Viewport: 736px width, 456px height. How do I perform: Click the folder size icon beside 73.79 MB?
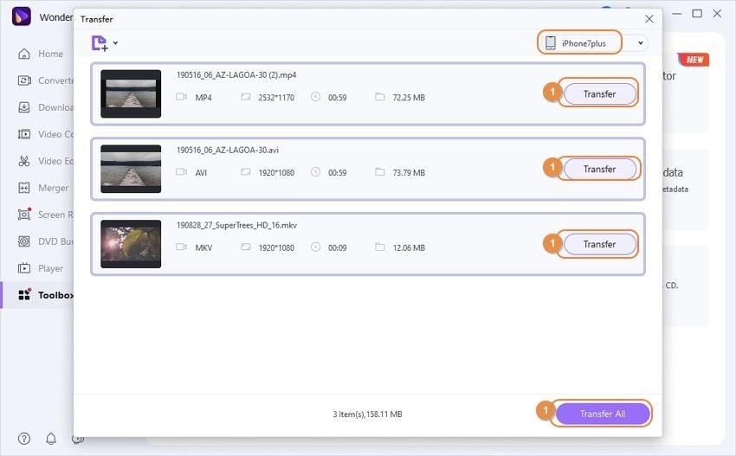pos(380,172)
